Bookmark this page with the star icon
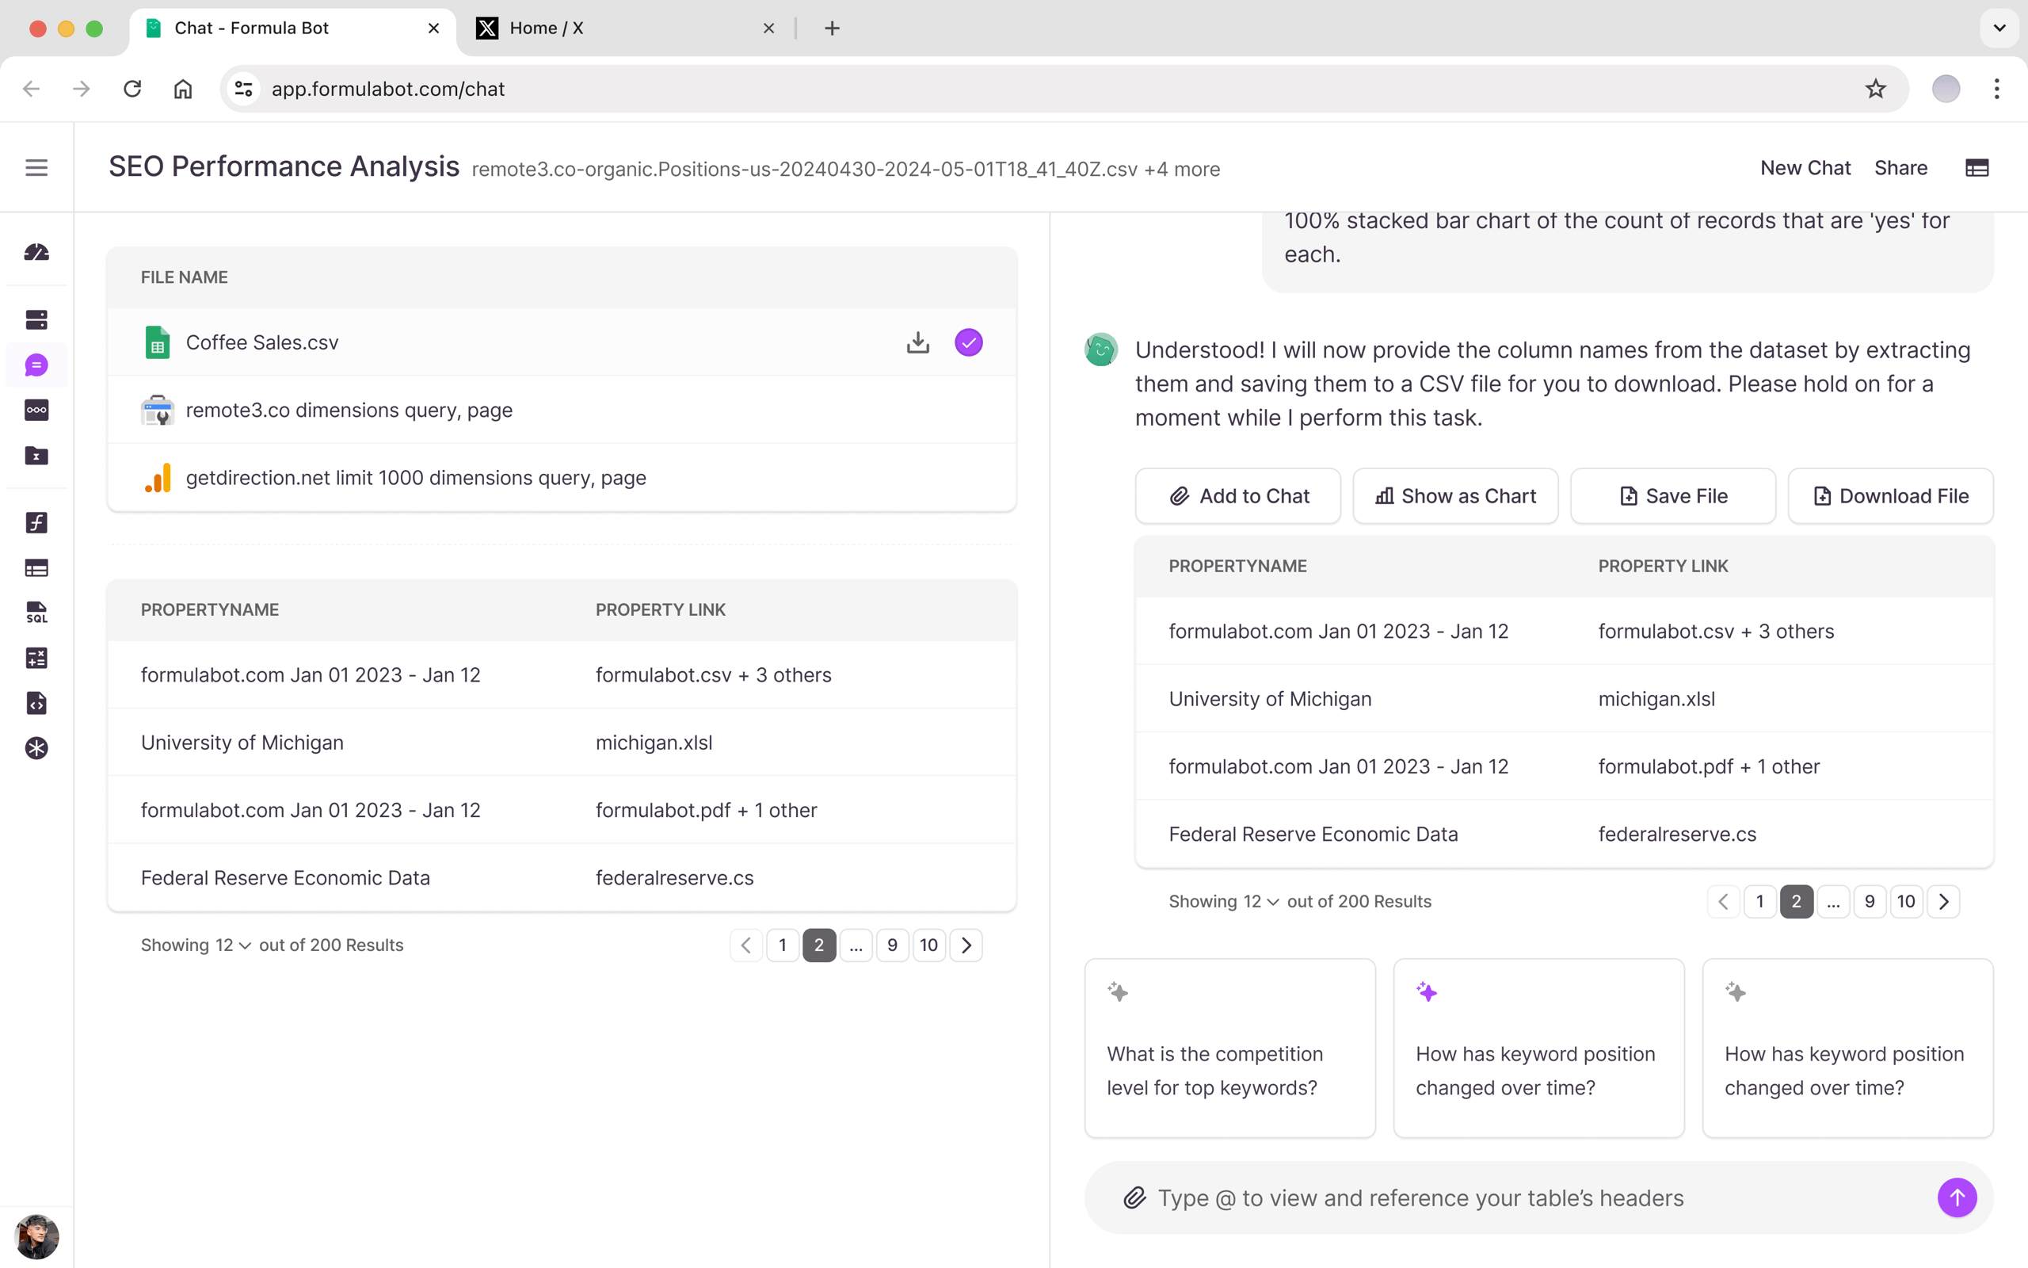 tap(1875, 89)
